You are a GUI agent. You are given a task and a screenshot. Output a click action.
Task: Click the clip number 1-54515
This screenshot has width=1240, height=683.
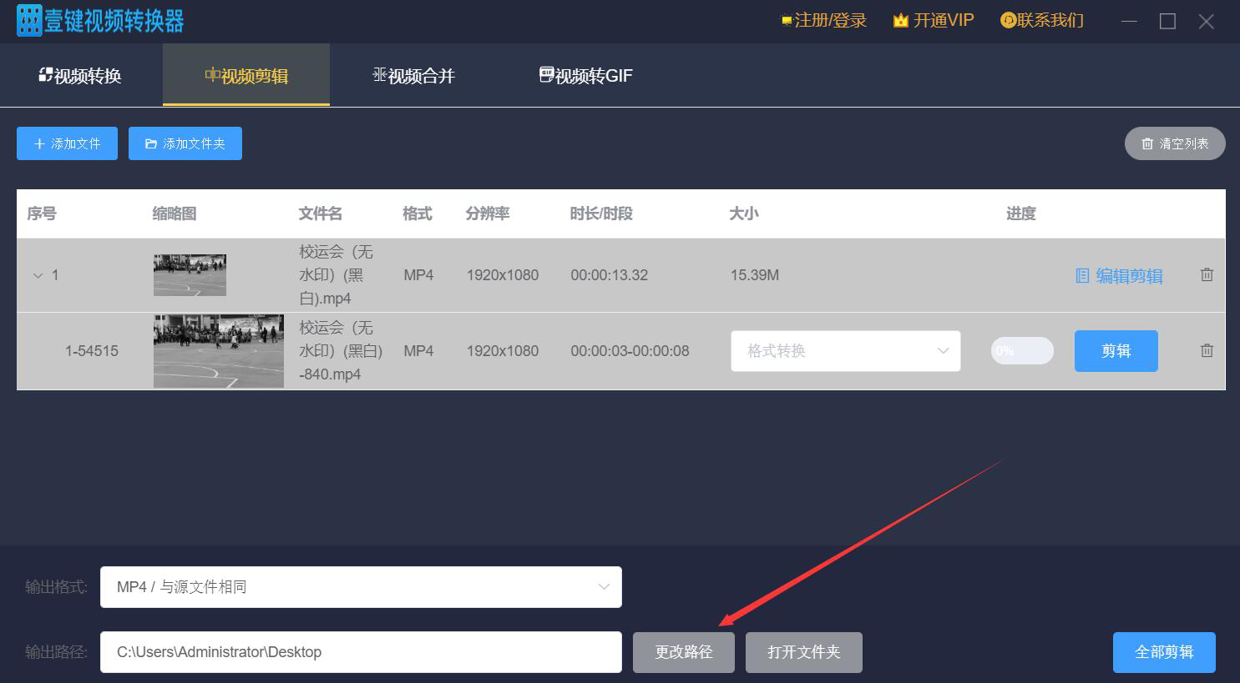coord(92,351)
